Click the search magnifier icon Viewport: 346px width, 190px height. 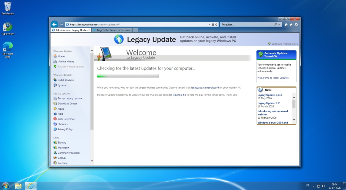coord(276,25)
